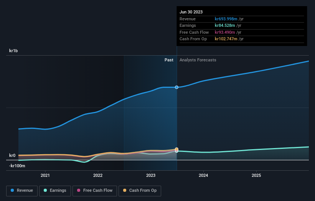The image size is (315, 201).
Task: Select the 2021 x-axis label
Action: [x=45, y=175]
